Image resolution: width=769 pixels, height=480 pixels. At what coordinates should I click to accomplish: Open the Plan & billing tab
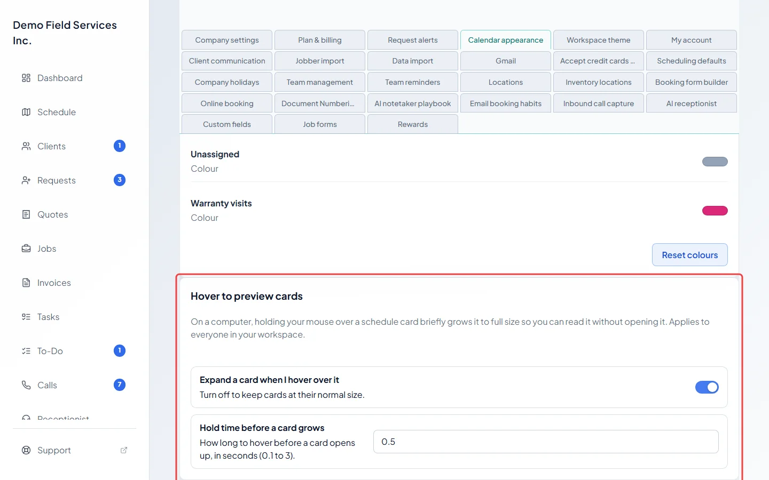pyautogui.click(x=320, y=40)
